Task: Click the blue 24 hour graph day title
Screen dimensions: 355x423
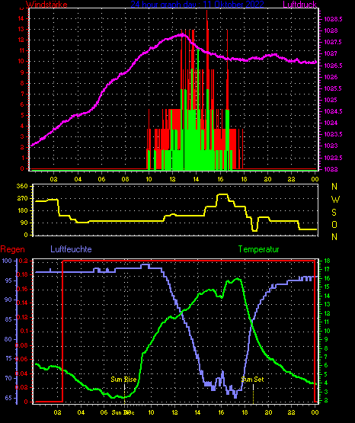Action: (x=197, y=5)
